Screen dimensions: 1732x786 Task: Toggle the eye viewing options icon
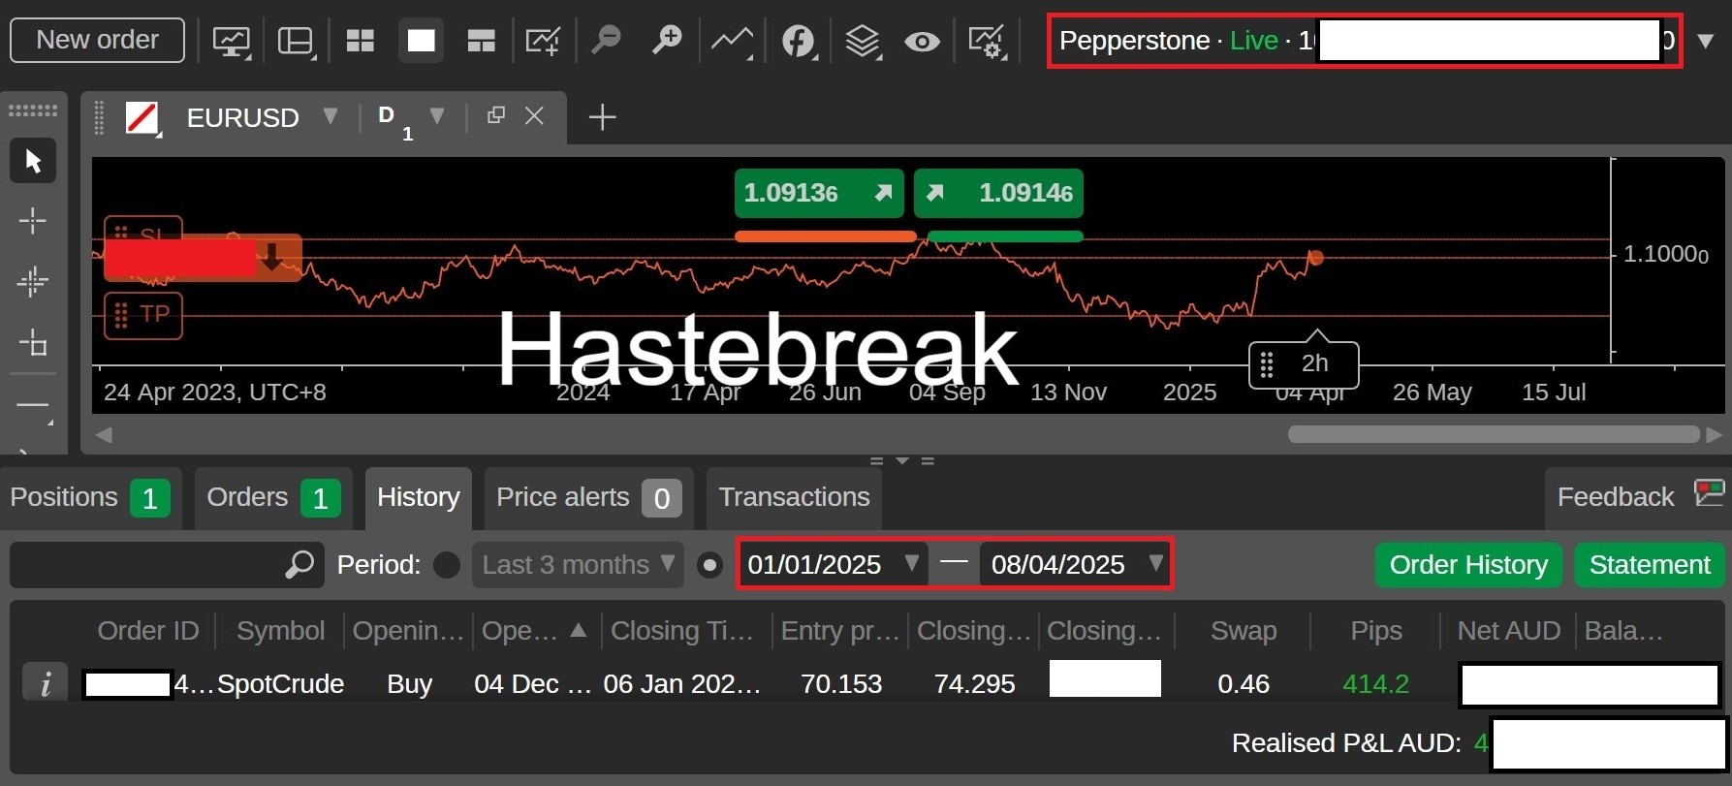coord(922,41)
